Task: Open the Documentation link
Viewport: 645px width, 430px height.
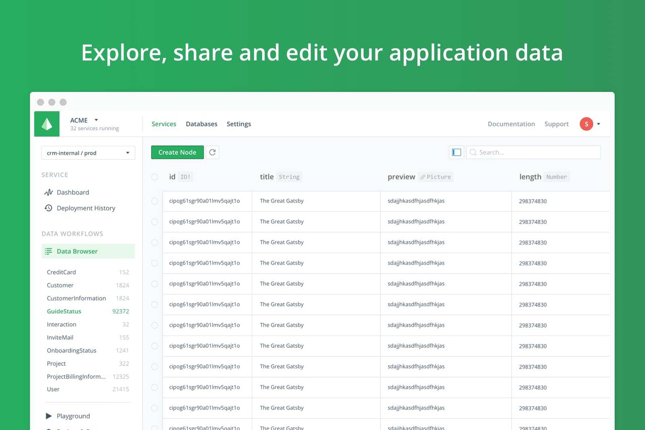Action: click(x=511, y=124)
